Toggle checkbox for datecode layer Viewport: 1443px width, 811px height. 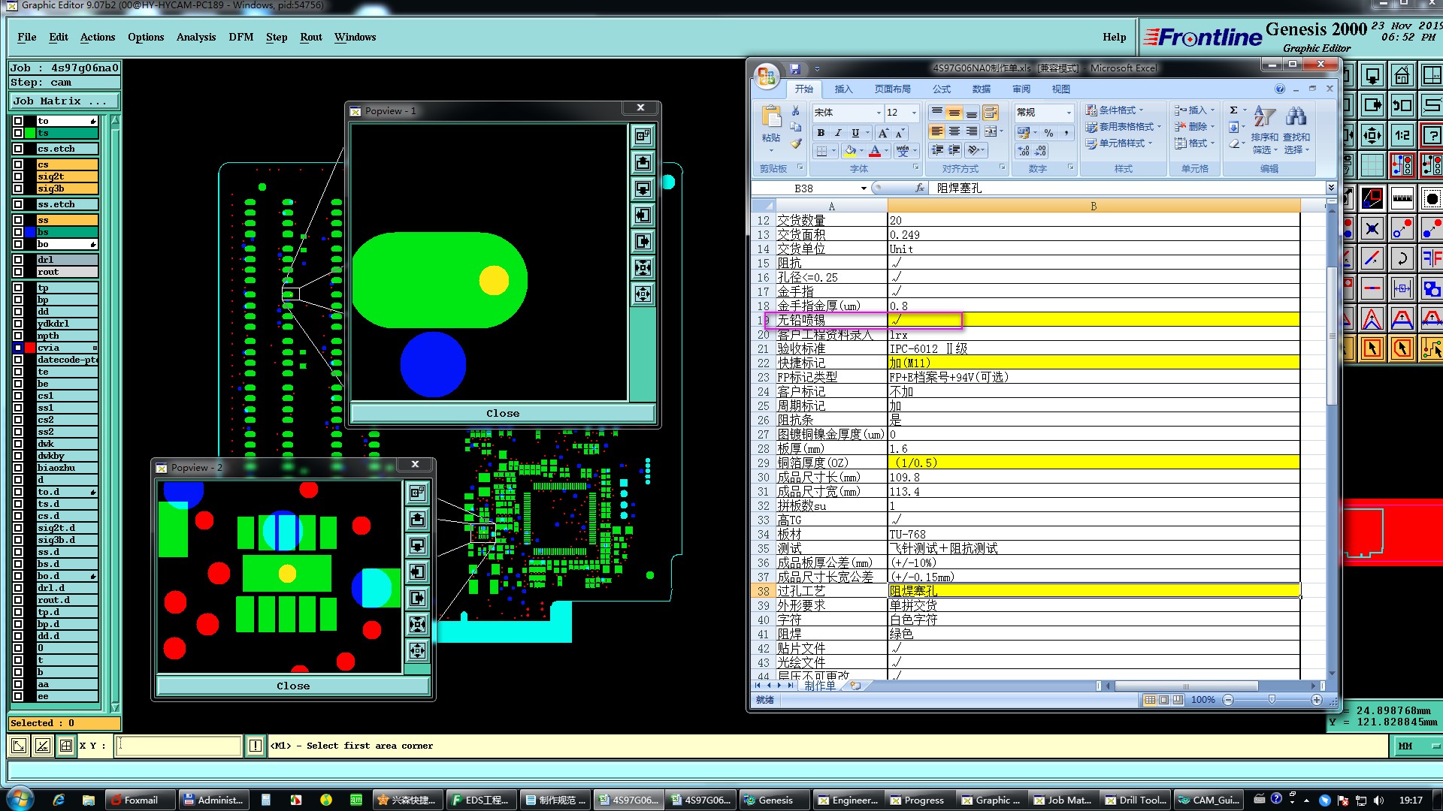tap(18, 360)
